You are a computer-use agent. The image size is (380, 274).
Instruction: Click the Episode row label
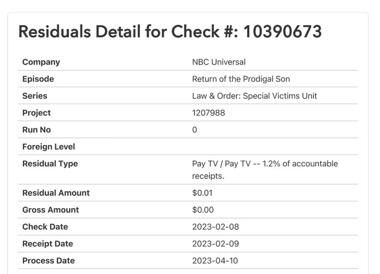pyautogui.click(x=38, y=79)
